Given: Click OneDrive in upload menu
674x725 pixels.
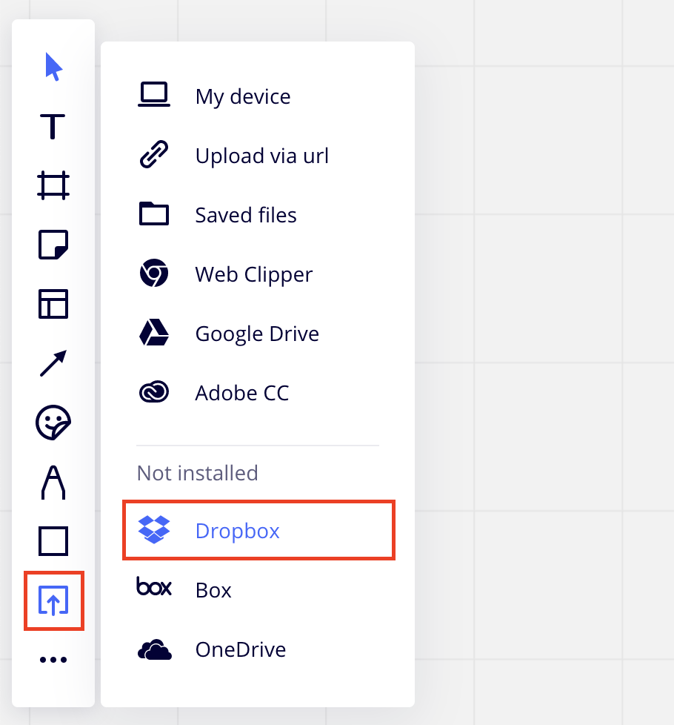Looking at the screenshot, I should (240, 649).
